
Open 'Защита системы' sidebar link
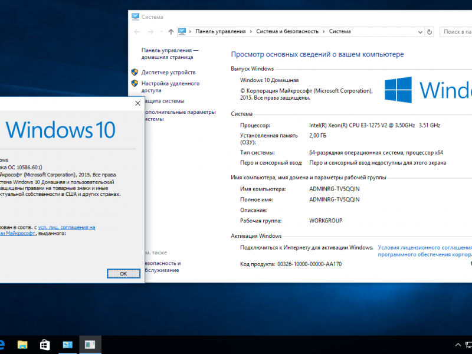pos(165,101)
